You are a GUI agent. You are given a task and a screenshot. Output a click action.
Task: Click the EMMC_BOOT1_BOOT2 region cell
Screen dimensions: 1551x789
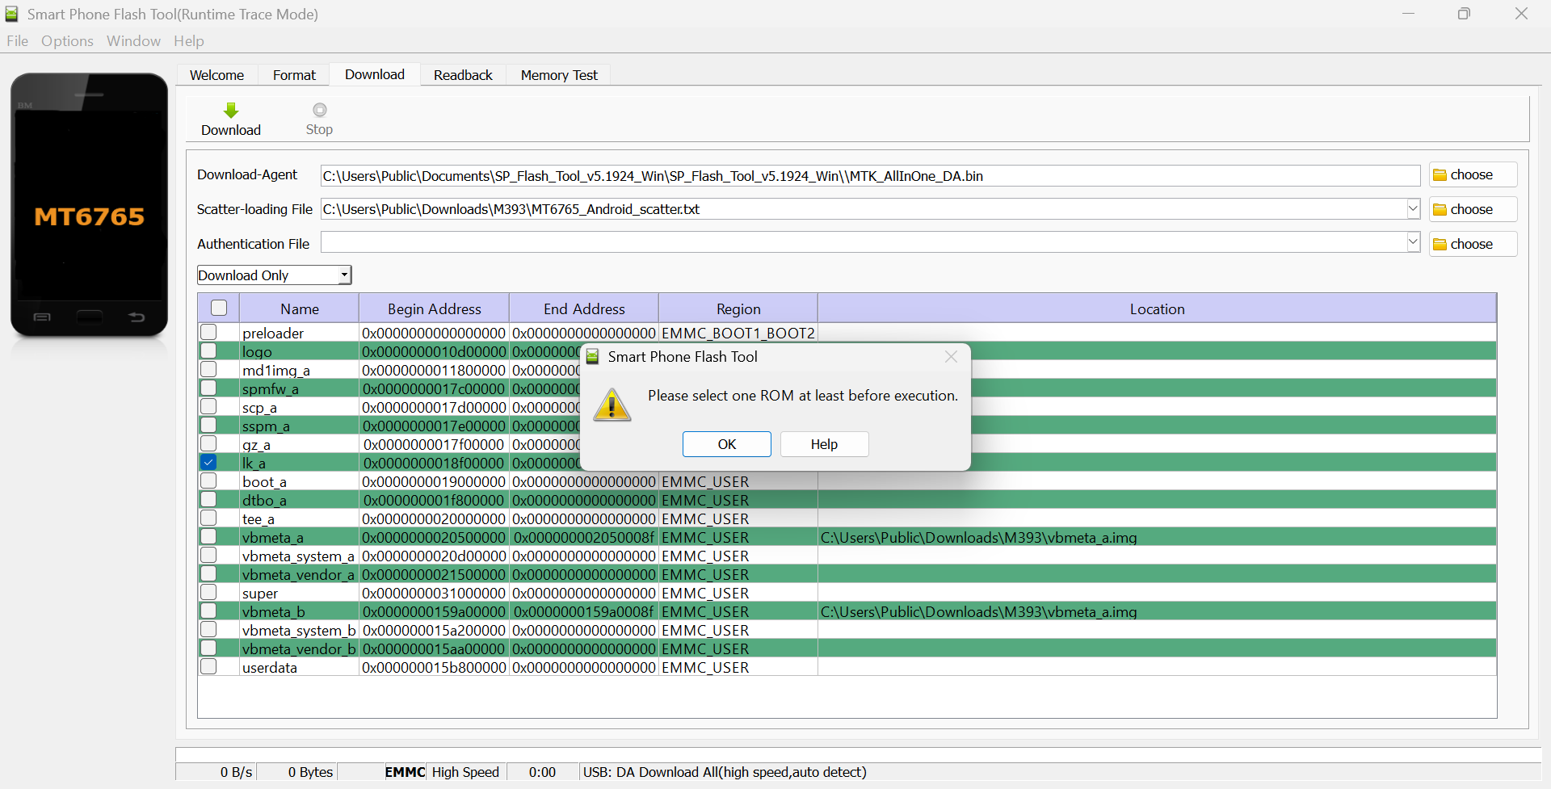click(738, 334)
